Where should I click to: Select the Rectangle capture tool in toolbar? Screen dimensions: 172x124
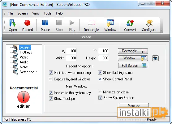point(91,25)
